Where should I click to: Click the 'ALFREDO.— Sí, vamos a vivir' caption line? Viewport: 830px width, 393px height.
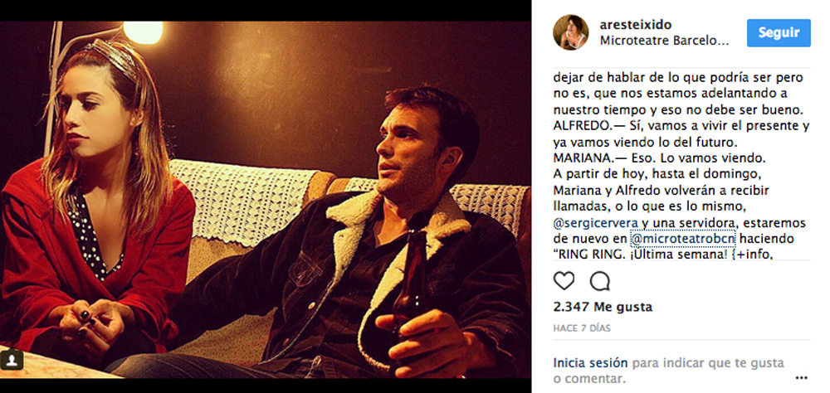click(x=681, y=126)
